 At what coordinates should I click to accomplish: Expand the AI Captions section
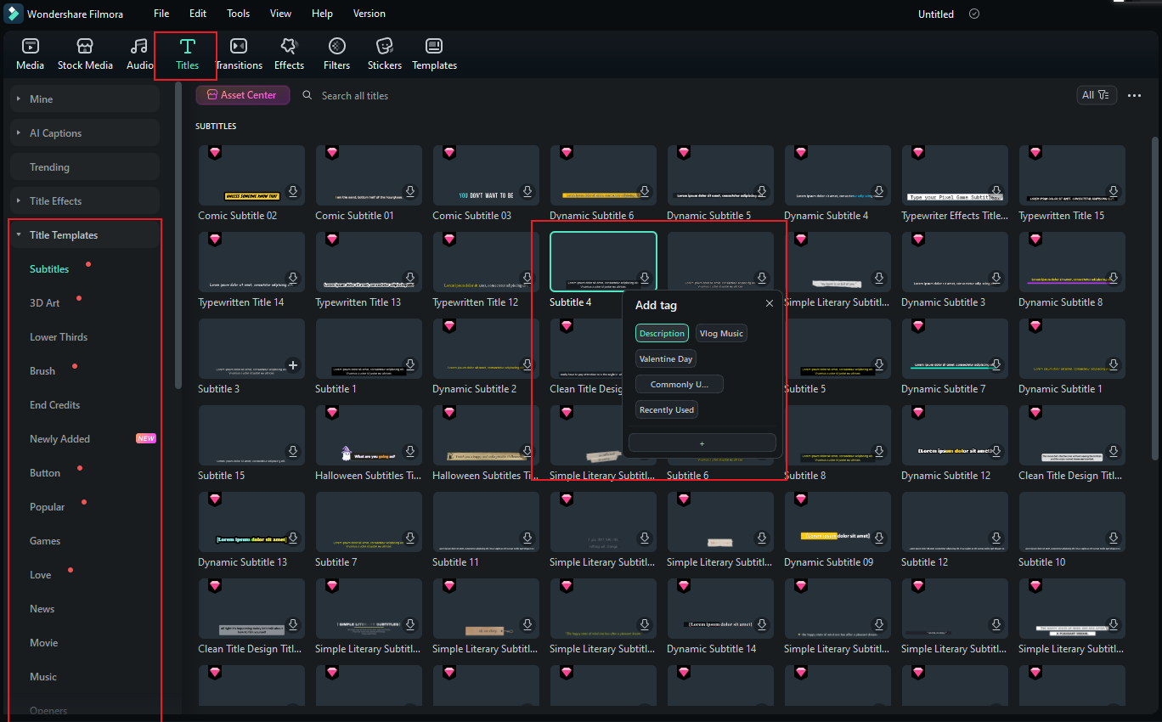pyautogui.click(x=84, y=133)
